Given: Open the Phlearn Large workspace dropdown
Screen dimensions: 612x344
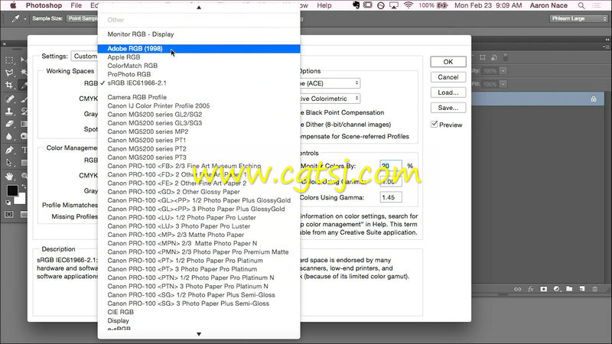Looking at the screenshot, I should [x=579, y=18].
